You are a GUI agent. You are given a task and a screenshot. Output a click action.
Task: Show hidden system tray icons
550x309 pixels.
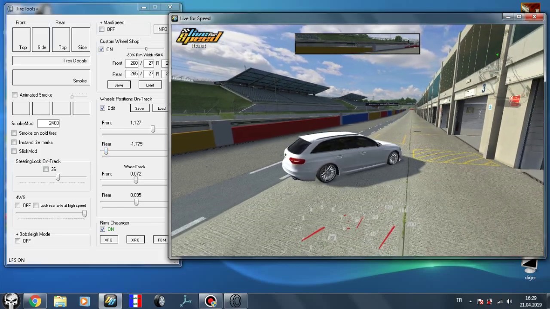click(x=471, y=301)
